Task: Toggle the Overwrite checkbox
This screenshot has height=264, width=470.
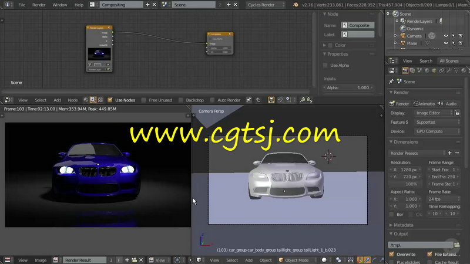Action: point(391,254)
